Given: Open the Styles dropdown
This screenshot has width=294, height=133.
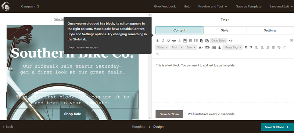Looking at the screenshot, I should click(162, 47).
